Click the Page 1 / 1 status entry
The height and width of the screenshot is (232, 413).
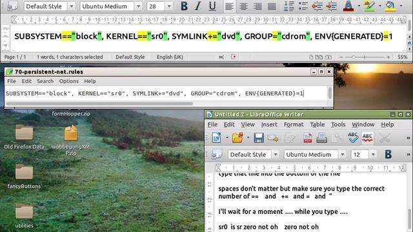pyautogui.click(x=15, y=57)
